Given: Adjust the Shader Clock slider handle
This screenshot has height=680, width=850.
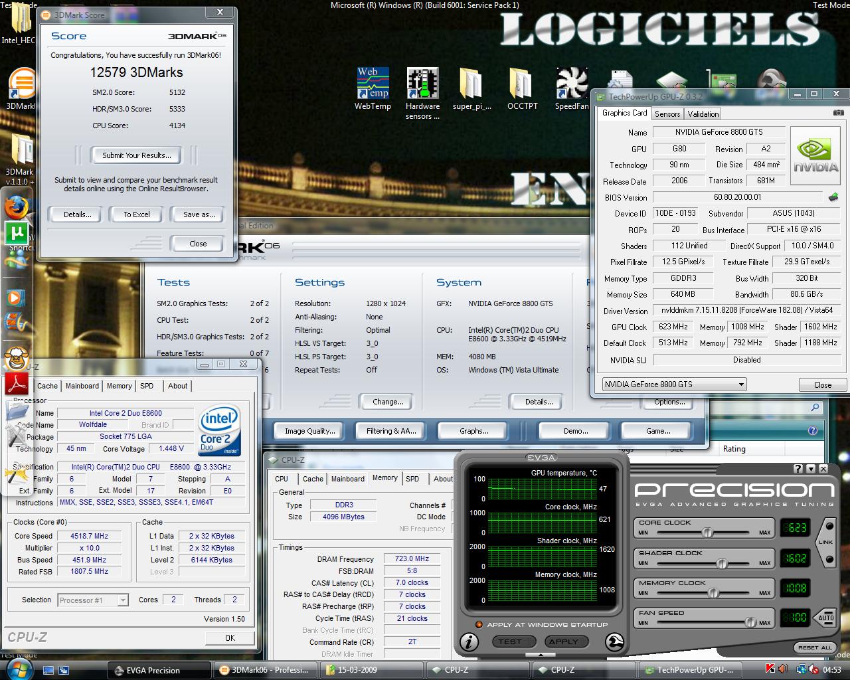Looking at the screenshot, I should pyautogui.click(x=722, y=563).
